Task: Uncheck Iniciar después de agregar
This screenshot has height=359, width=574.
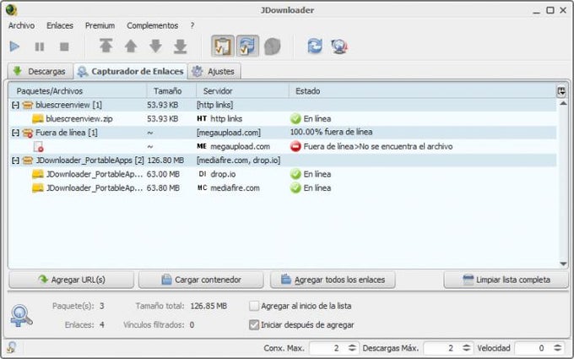Action: pyautogui.click(x=254, y=325)
